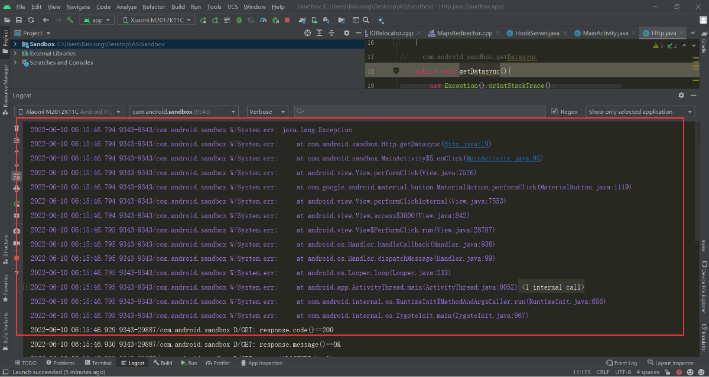Open the Profiler gauge icon in toolbar
The width and height of the screenshot is (709, 377).
click(264, 20)
